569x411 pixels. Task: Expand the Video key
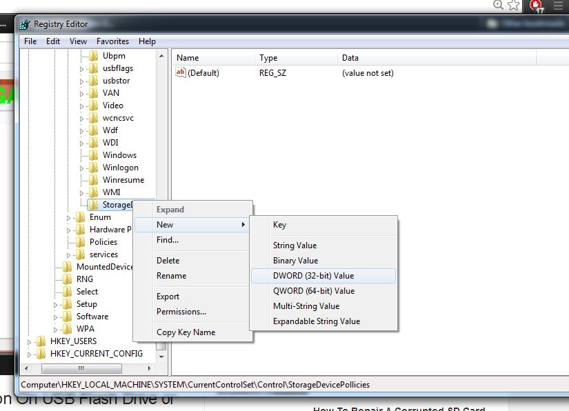[81, 106]
